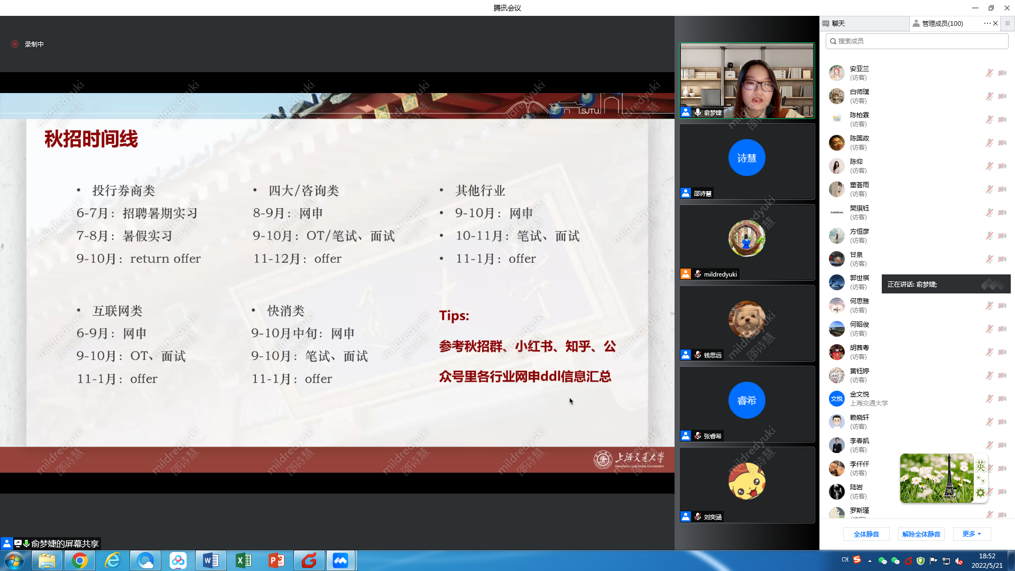Open PowerPoint from the taskbar

click(x=276, y=560)
